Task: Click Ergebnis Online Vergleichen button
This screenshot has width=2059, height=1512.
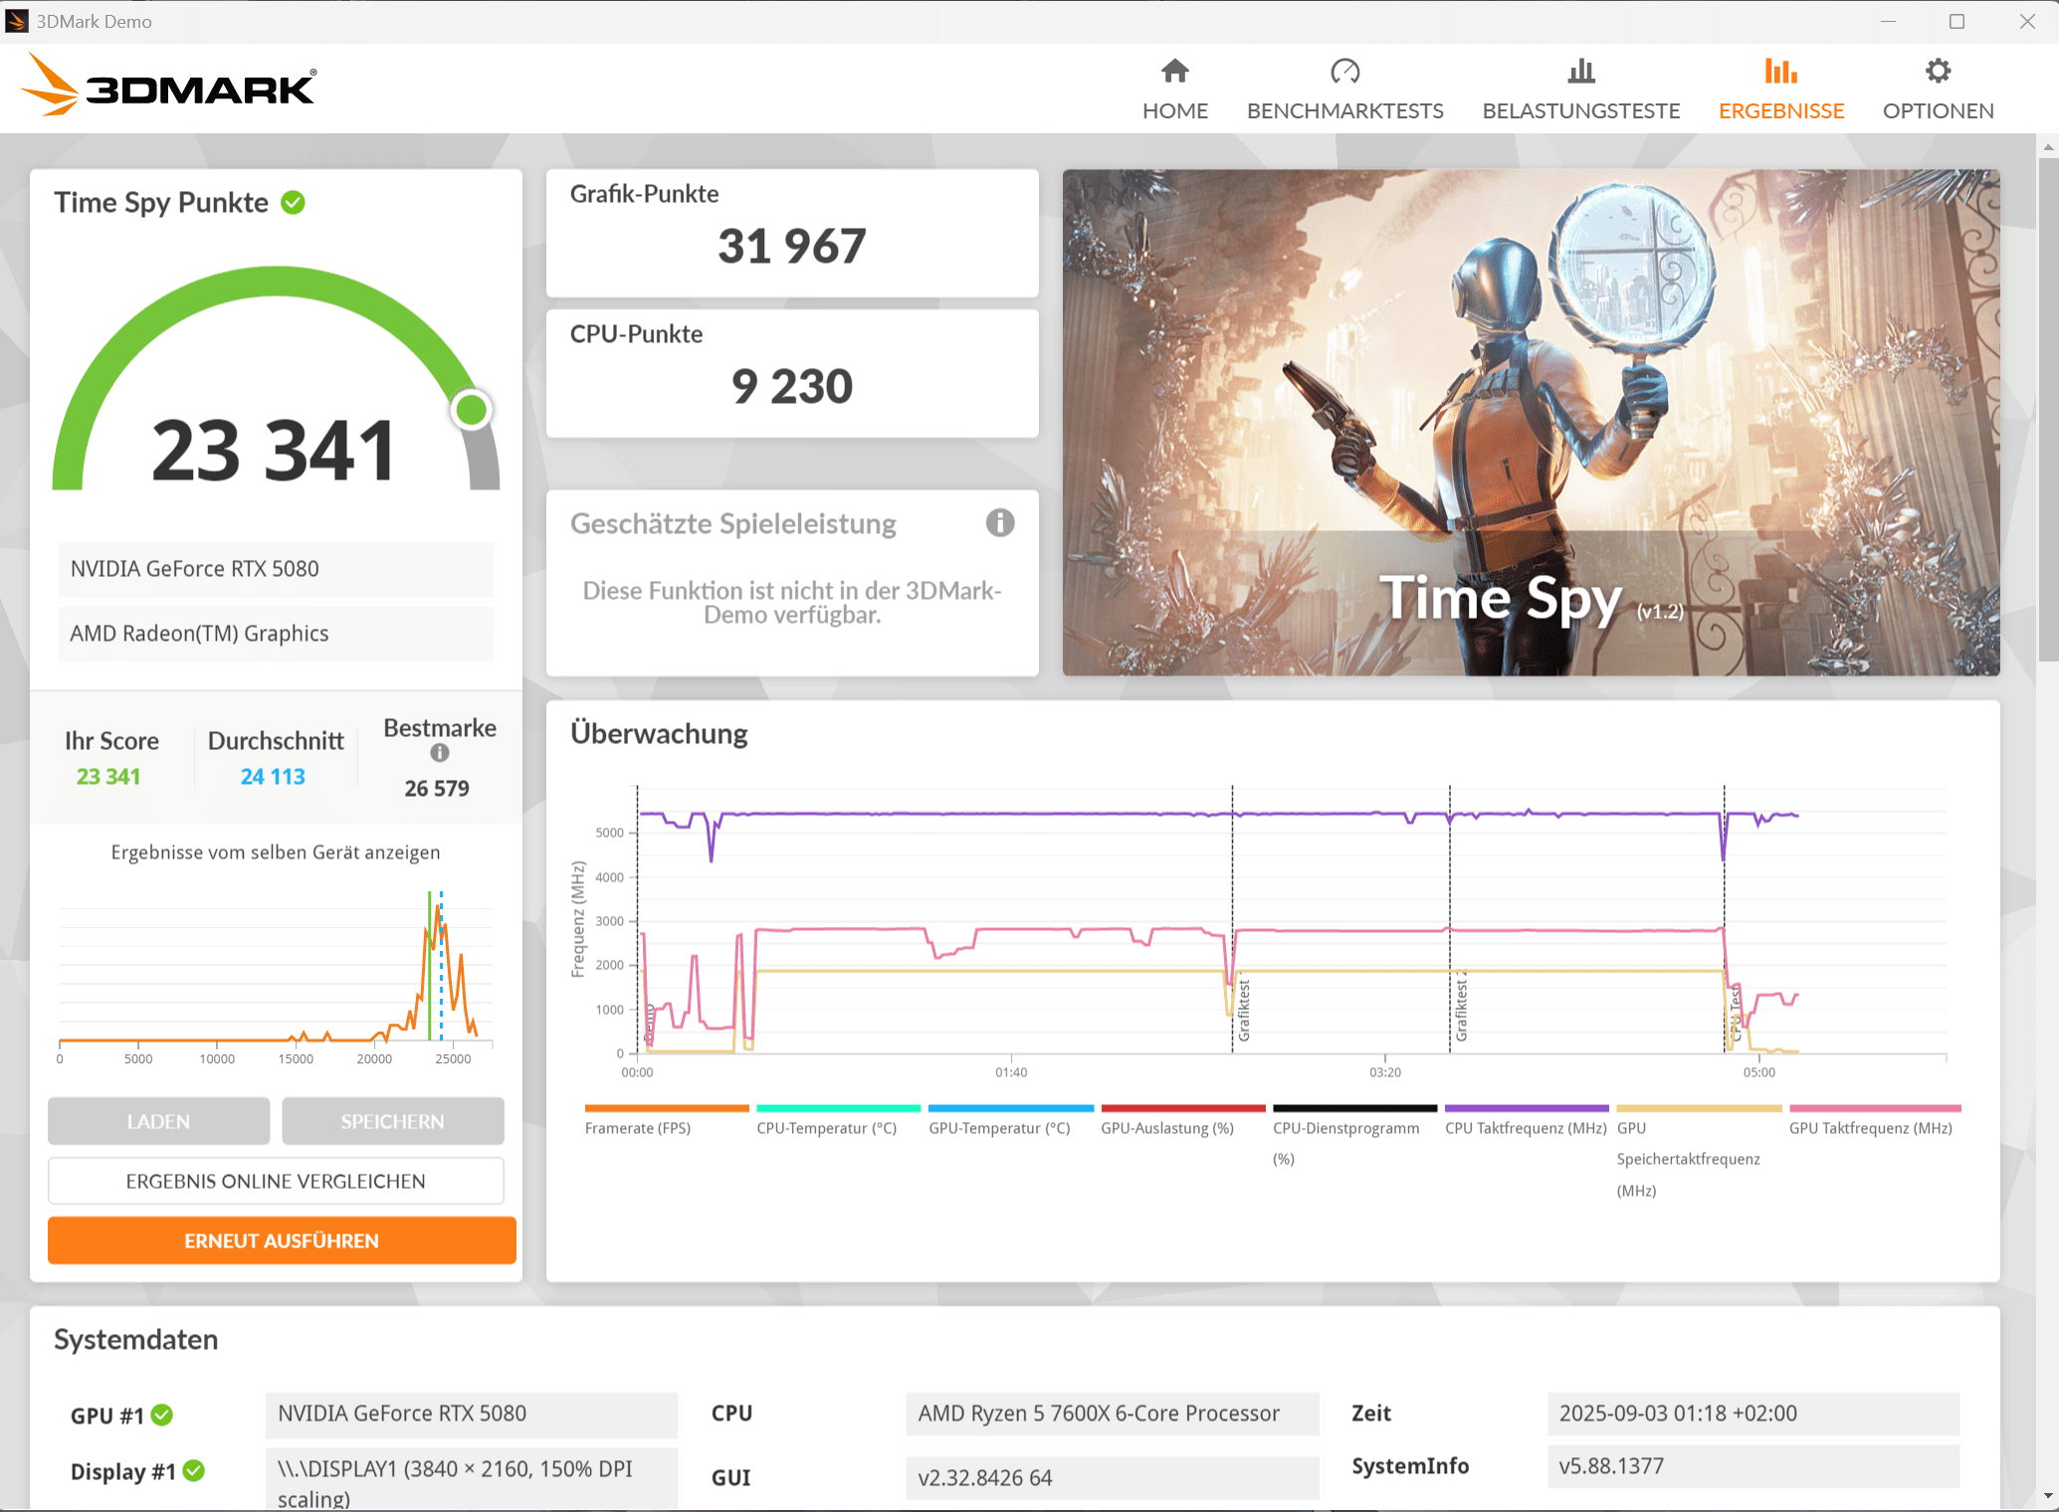Action: (276, 1181)
